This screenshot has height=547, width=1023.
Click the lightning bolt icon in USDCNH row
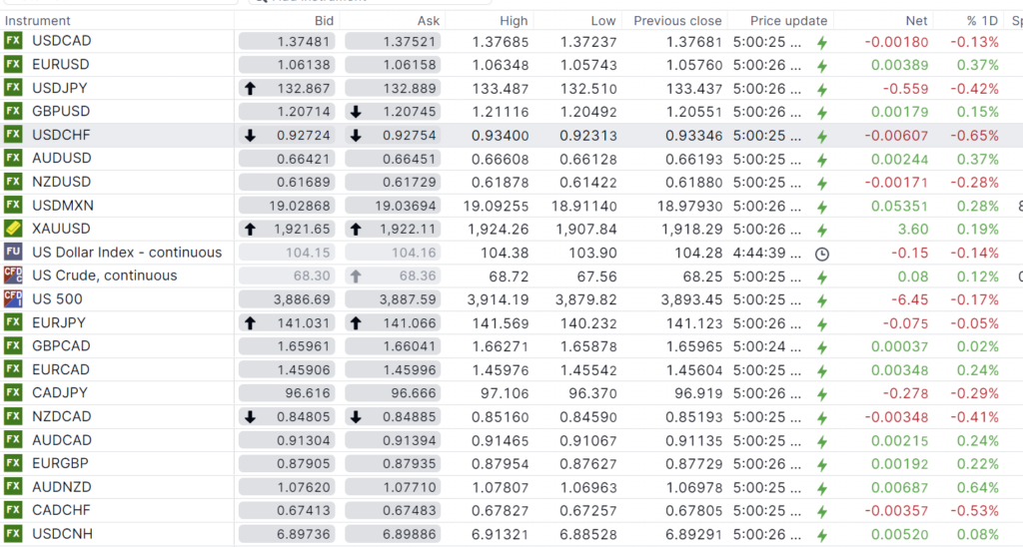(x=822, y=534)
